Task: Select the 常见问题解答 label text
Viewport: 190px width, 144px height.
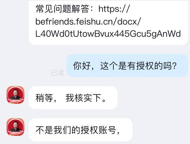Action: point(62,9)
